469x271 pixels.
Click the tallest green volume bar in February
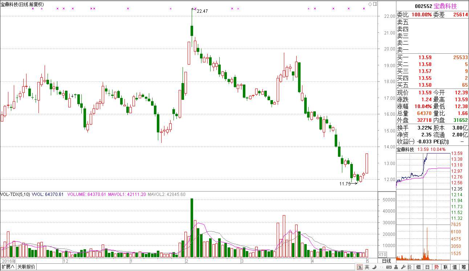click(x=192, y=228)
